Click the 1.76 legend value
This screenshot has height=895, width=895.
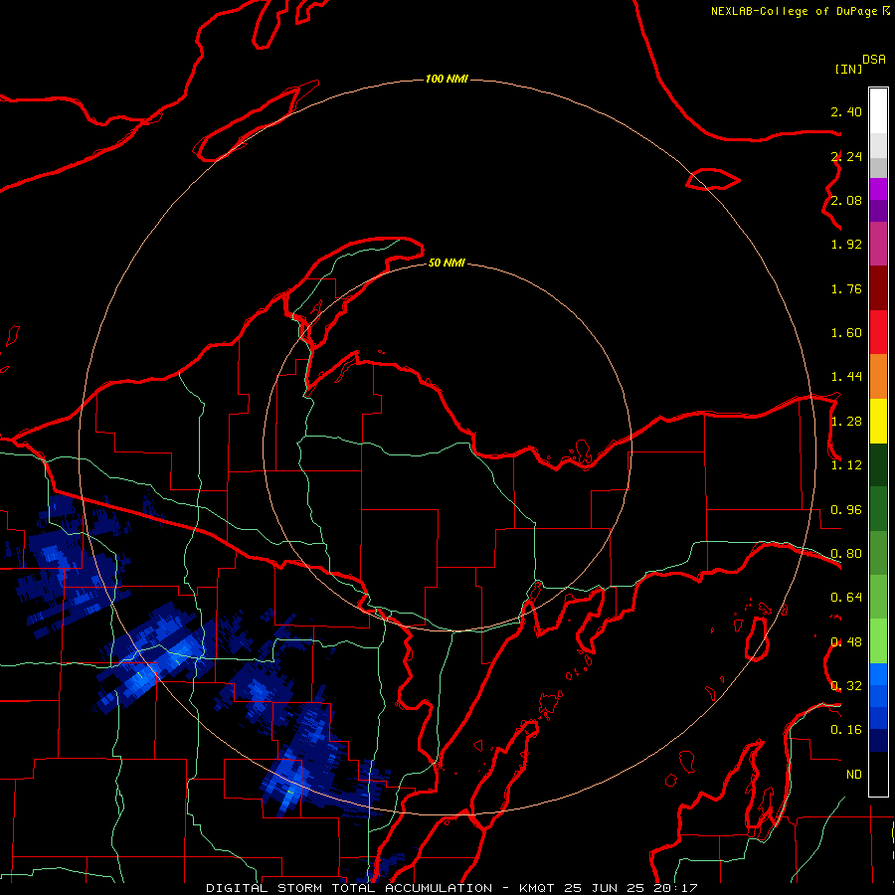[846, 288]
